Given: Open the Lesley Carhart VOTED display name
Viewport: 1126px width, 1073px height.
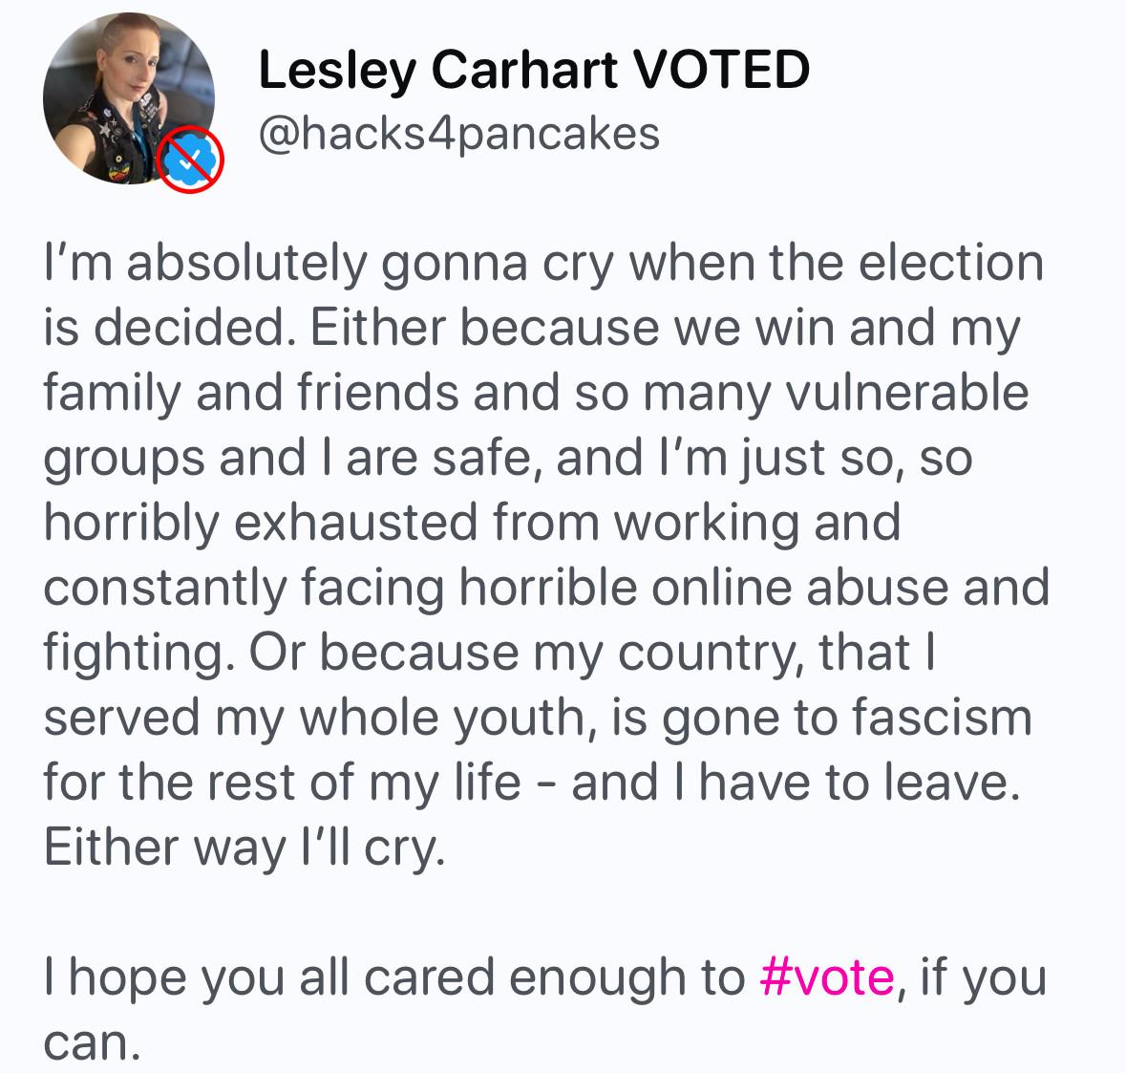Looking at the screenshot, I should (534, 70).
